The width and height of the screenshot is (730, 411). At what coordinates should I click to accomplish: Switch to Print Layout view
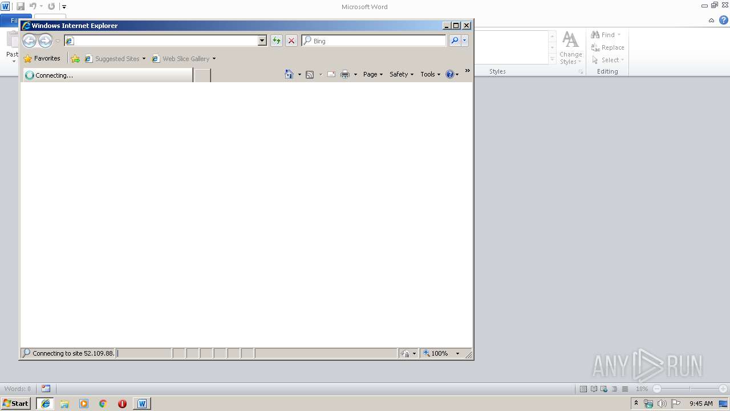click(x=583, y=389)
